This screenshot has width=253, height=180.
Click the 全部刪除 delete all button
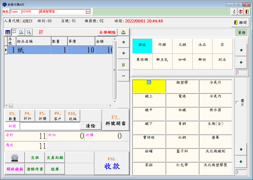[x=107, y=32]
